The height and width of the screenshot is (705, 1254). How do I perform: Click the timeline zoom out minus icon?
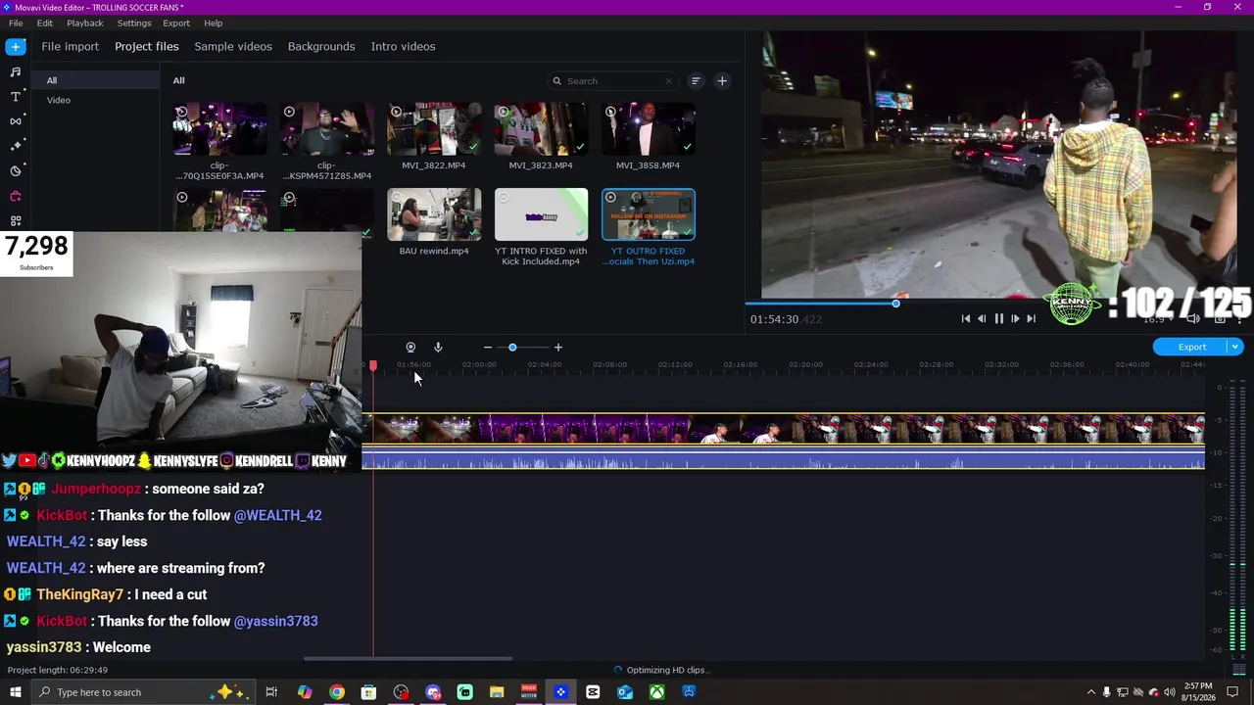488,348
